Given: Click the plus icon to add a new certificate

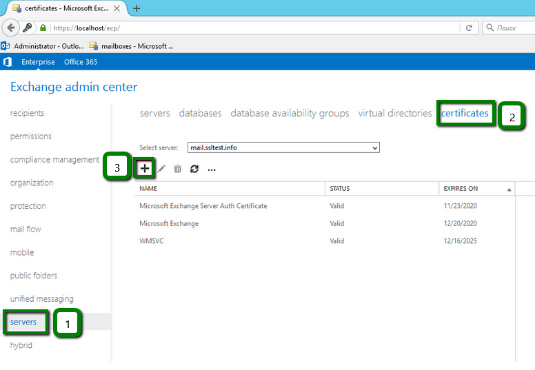Looking at the screenshot, I should click(x=145, y=168).
